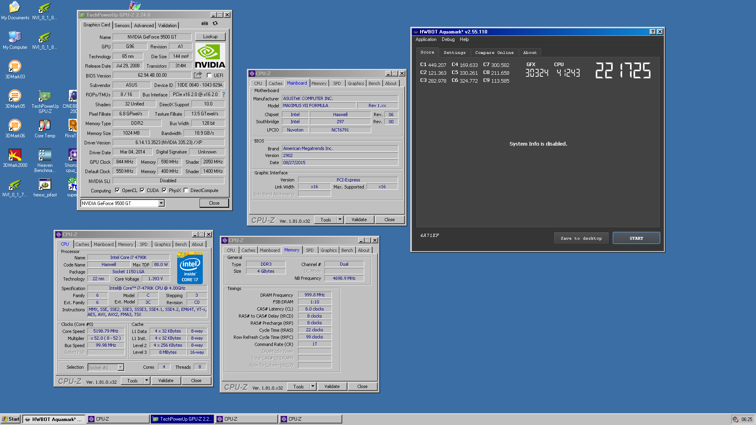
Task: Switch to the Validation tab in GPU-Z
Action: pyautogui.click(x=167, y=26)
